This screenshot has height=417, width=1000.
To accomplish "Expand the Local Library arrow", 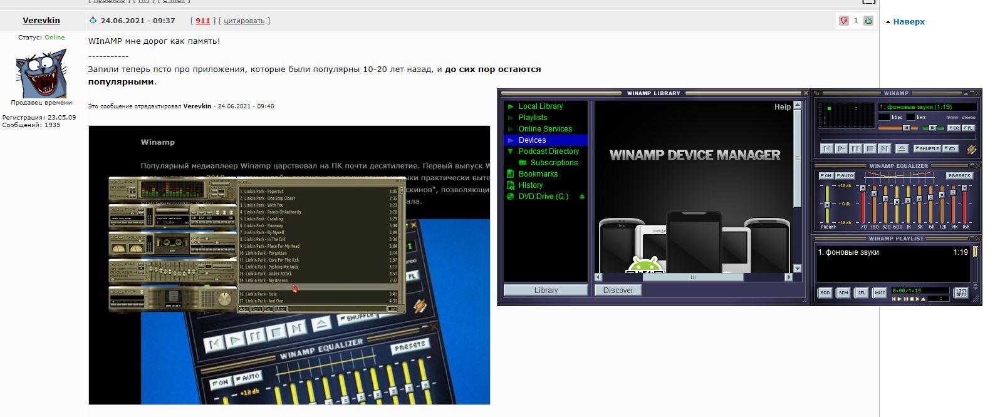I will 511,106.
